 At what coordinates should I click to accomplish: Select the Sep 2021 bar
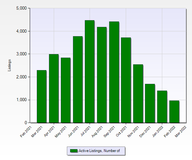click(x=114, y=72)
